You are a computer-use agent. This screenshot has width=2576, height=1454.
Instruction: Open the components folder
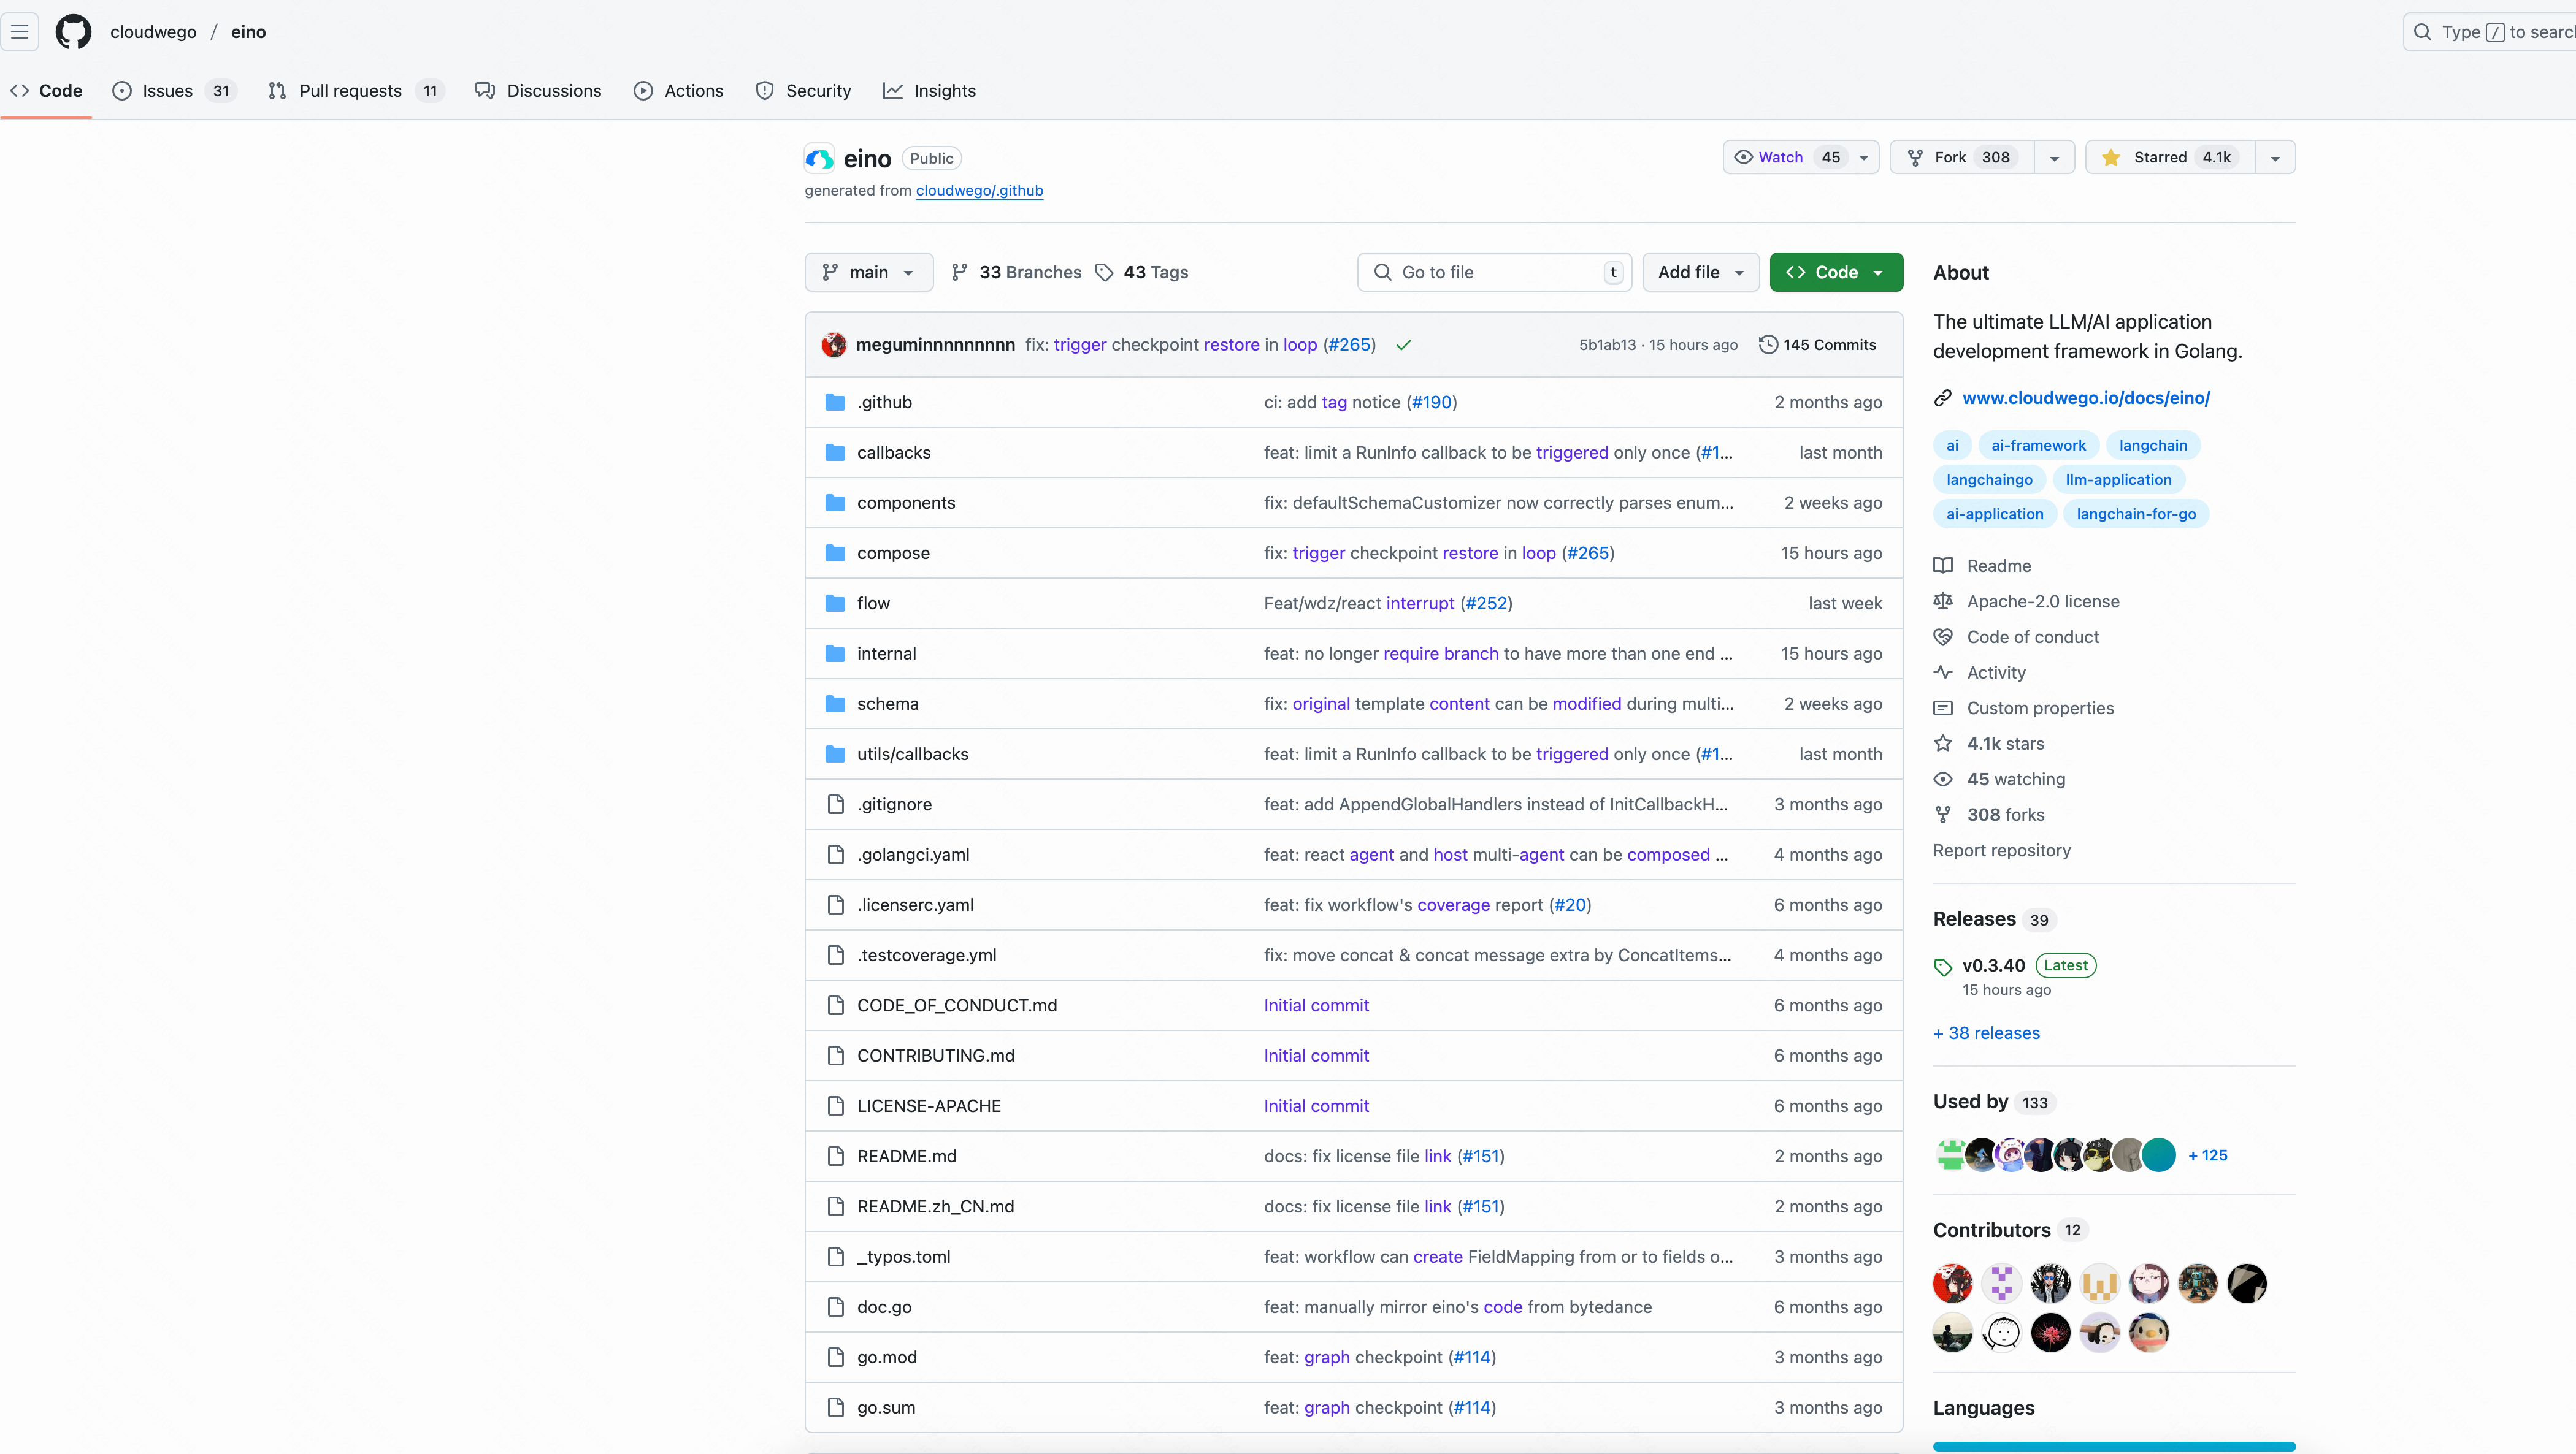point(905,503)
